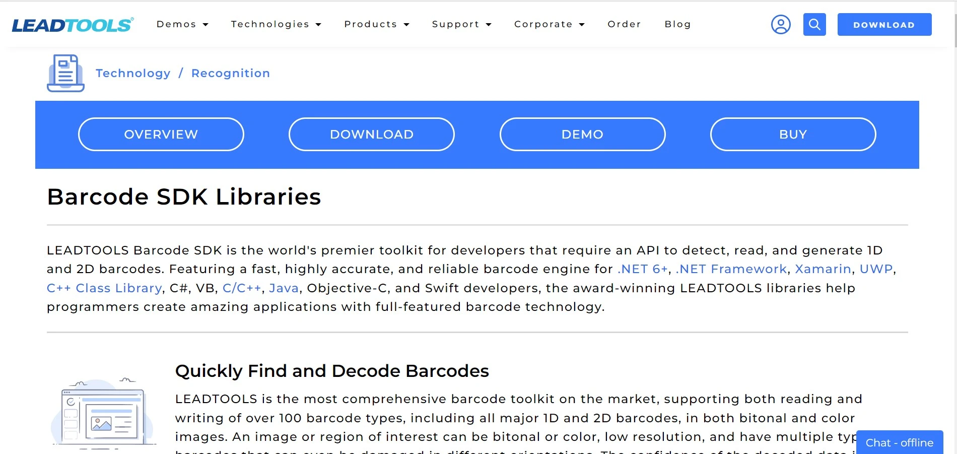This screenshot has height=454, width=957.
Task: Click the search magnifier icon
Action: coord(814,25)
